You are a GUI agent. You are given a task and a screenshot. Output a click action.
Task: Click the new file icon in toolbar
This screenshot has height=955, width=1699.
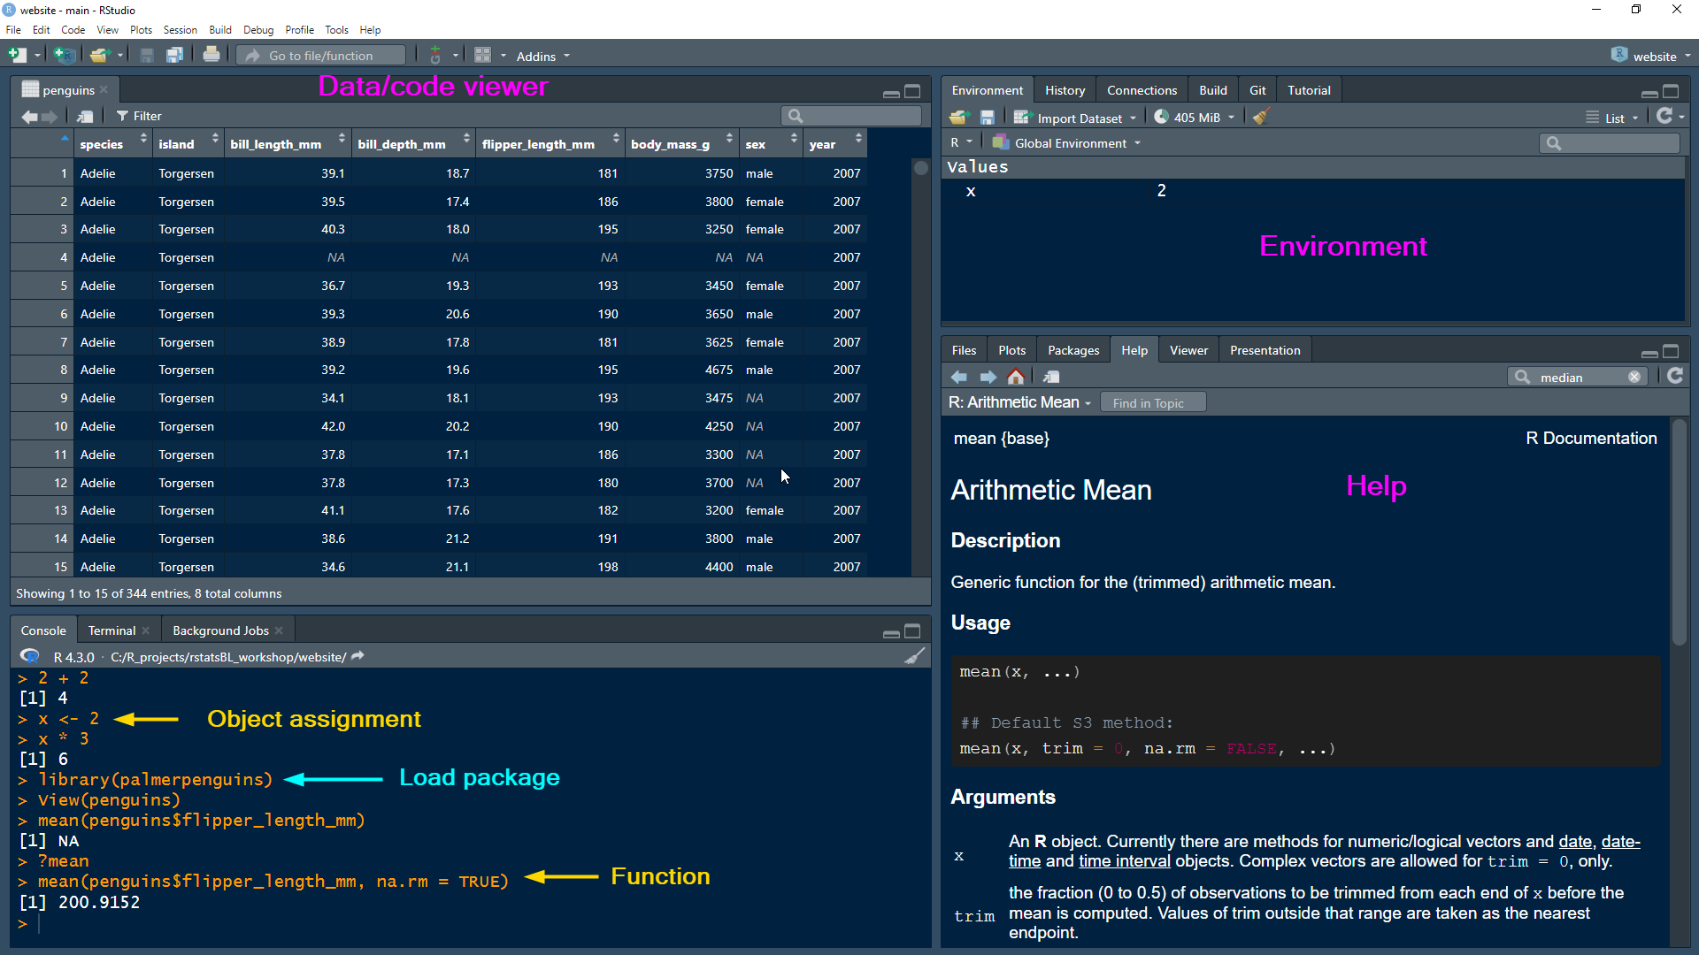(18, 56)
